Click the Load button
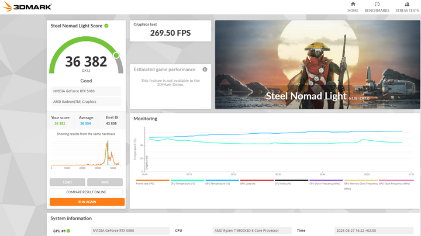Screen dimensions: 421x236 [x=67, y=182]
